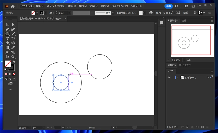This screenshot has width=218, height=133.
Task: Select the Artboard tool
Action: 7,57
